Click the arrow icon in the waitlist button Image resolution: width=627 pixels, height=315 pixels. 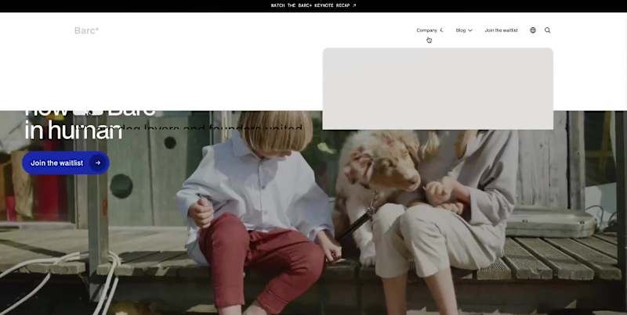[97, 163]
